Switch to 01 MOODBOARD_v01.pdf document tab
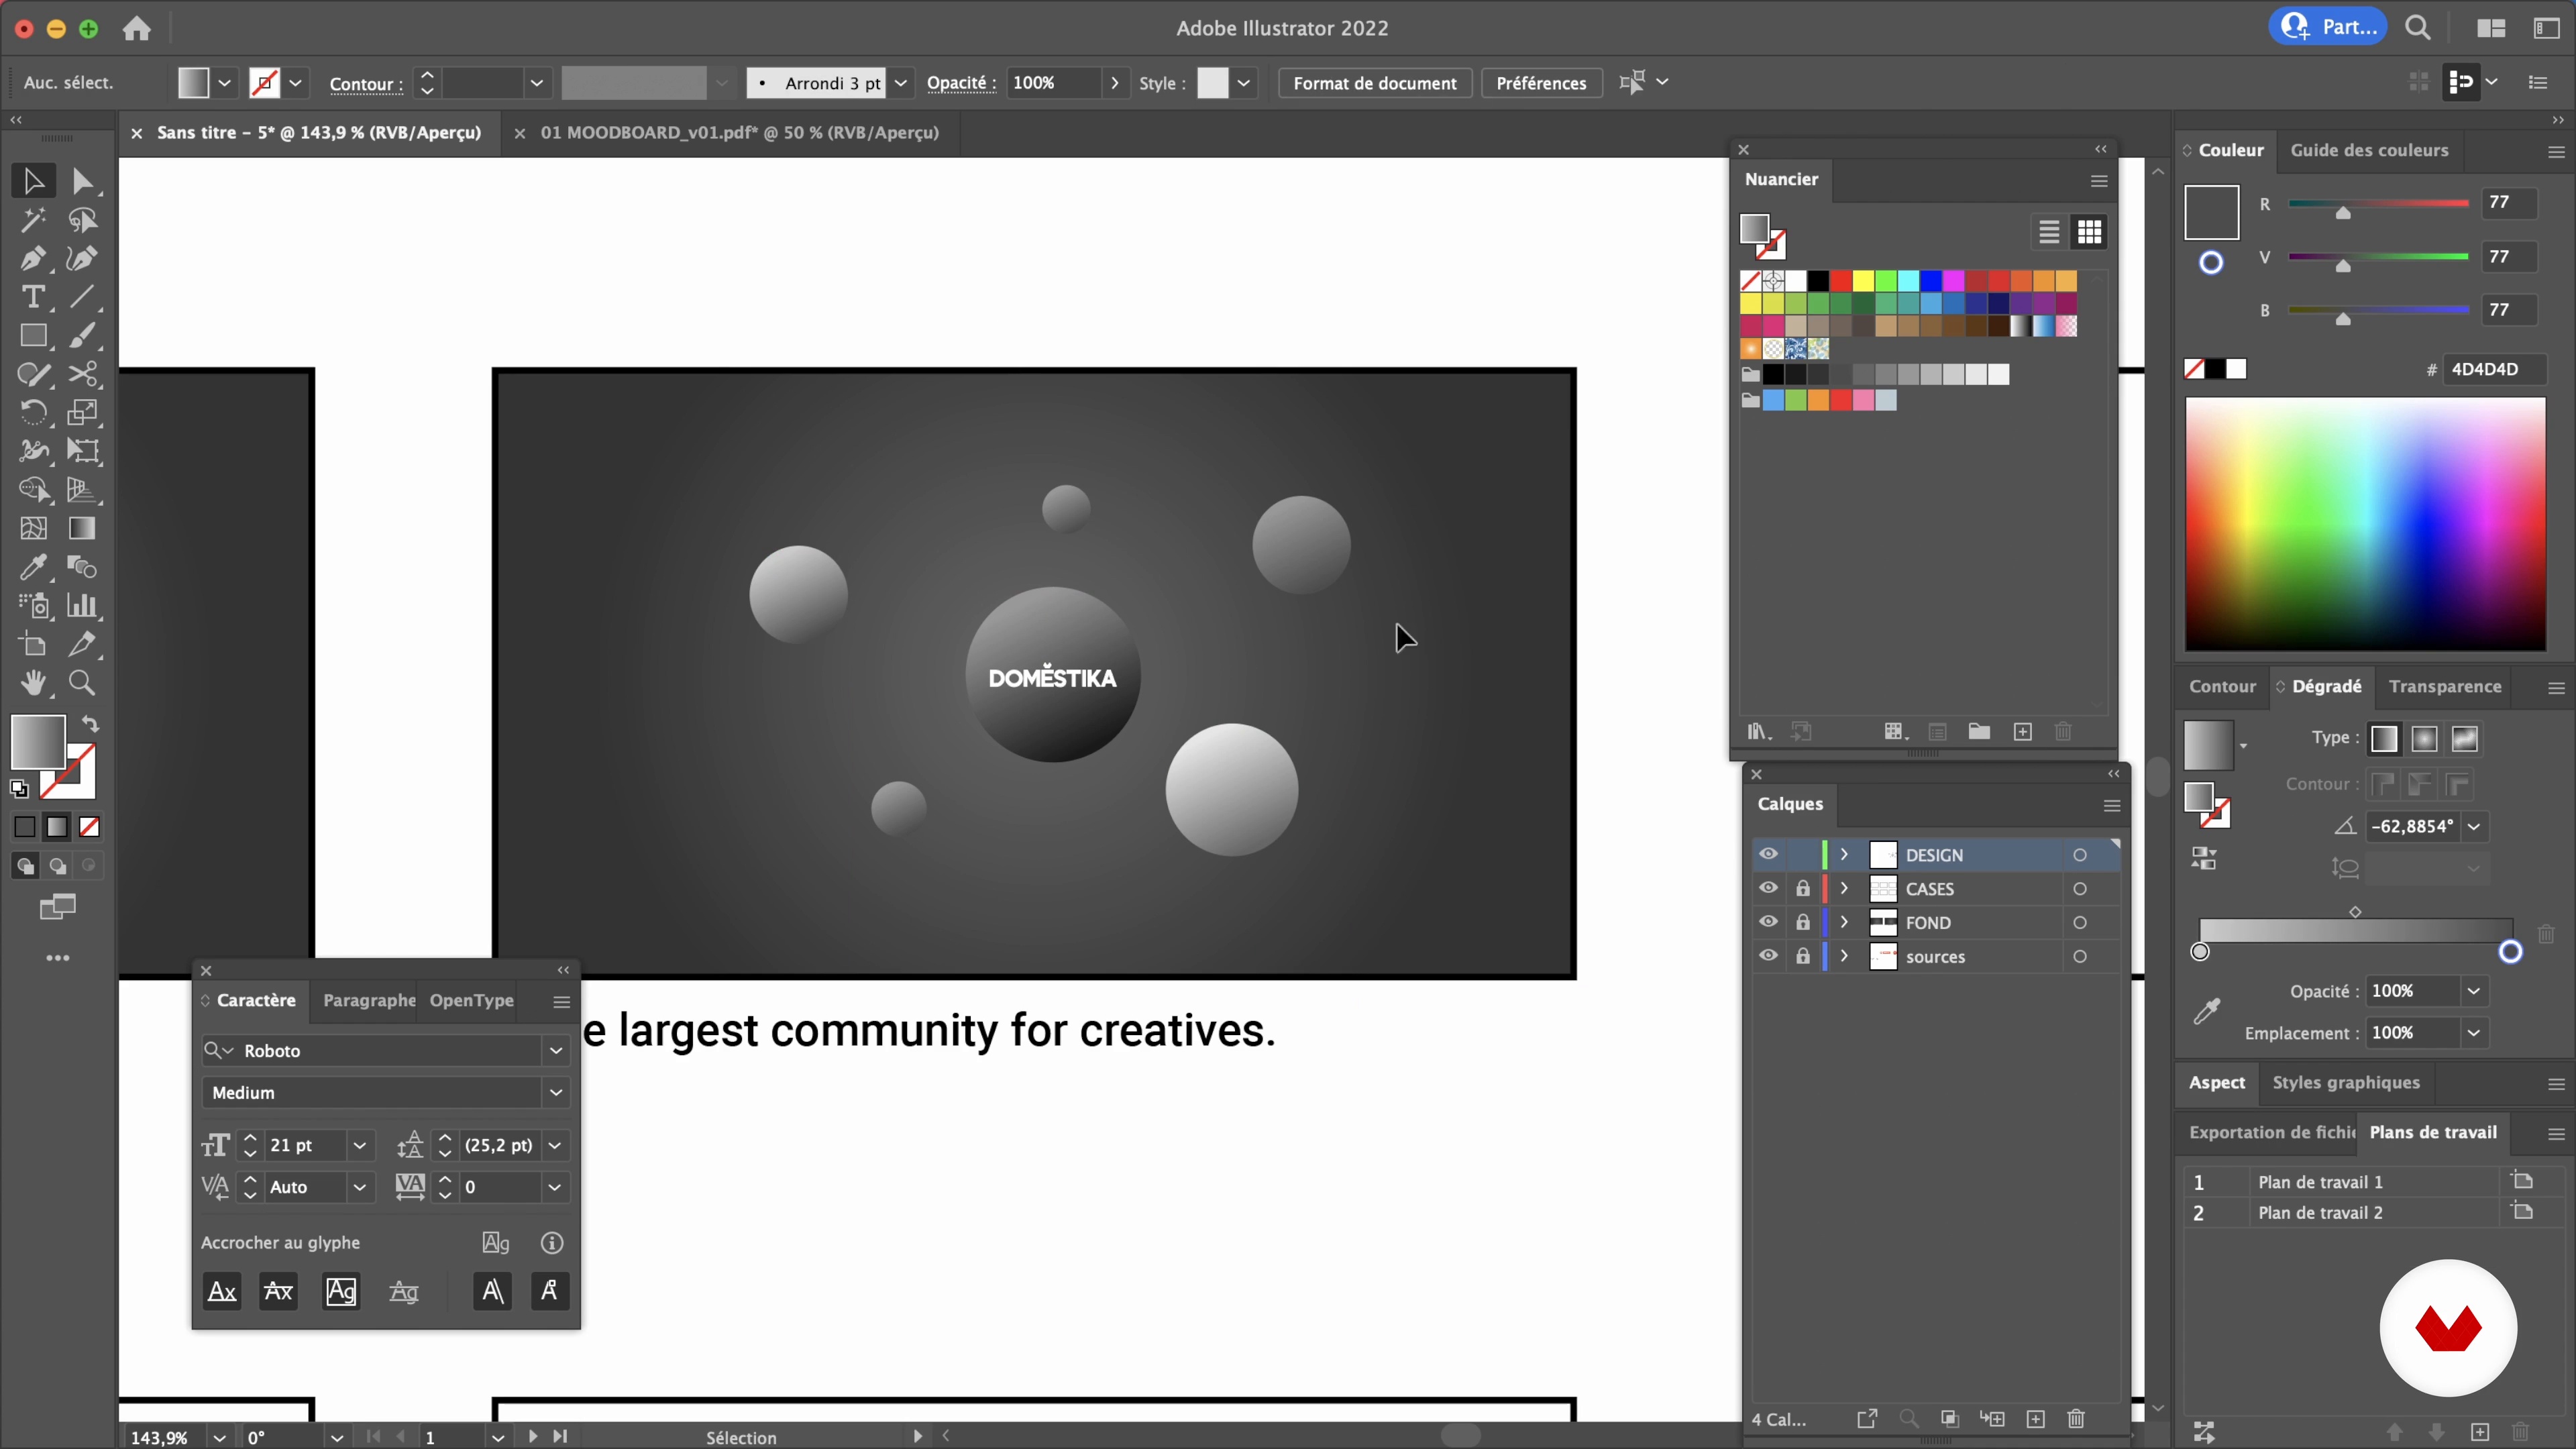The image size is (2576, 1449). click(739, 133)
